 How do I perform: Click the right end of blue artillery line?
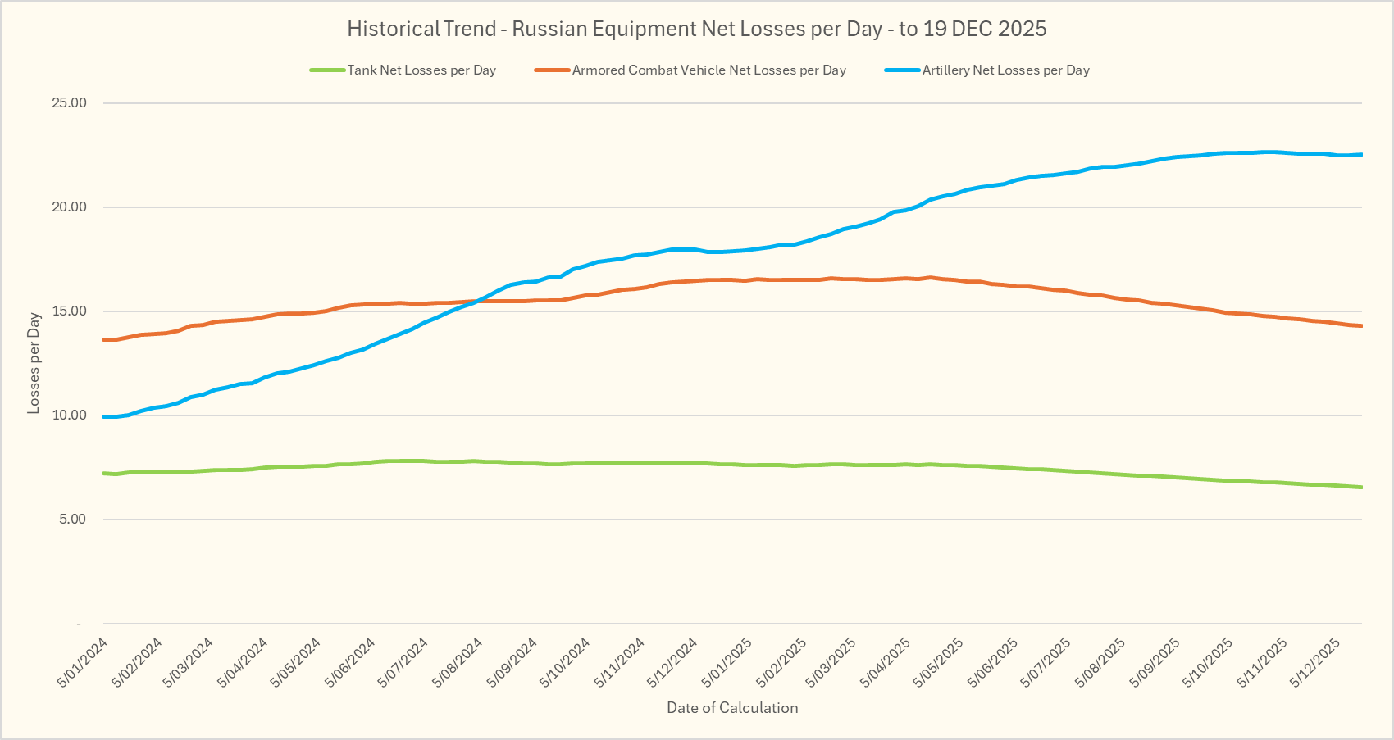pyautogui.click(x=1360, y=154)
